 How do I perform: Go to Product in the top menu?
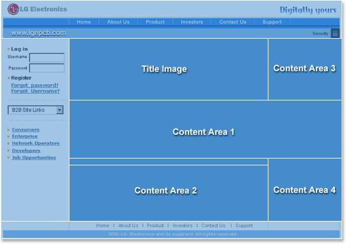tap(155, 22)
